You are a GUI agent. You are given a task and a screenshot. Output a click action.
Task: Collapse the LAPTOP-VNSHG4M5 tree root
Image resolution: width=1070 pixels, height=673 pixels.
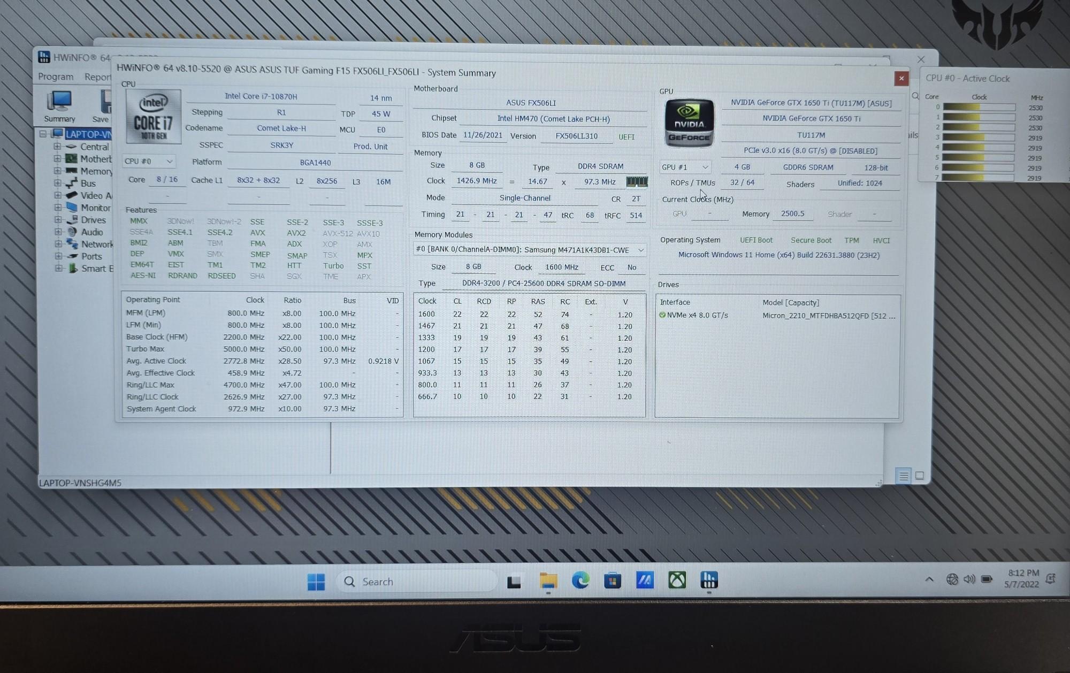(x=43, y=134)
